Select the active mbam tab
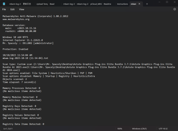Image resolution: width=178 pixels, height=131 pixels. 133,4
